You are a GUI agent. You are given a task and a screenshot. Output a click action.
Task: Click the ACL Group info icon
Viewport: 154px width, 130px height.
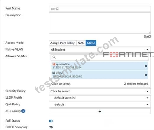(23, 111)
